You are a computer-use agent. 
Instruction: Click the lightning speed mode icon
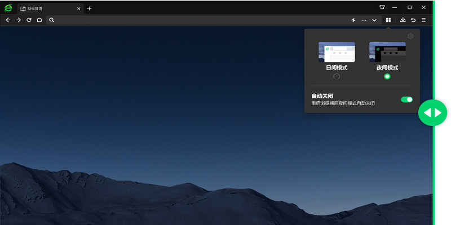[x=353, y=20]
